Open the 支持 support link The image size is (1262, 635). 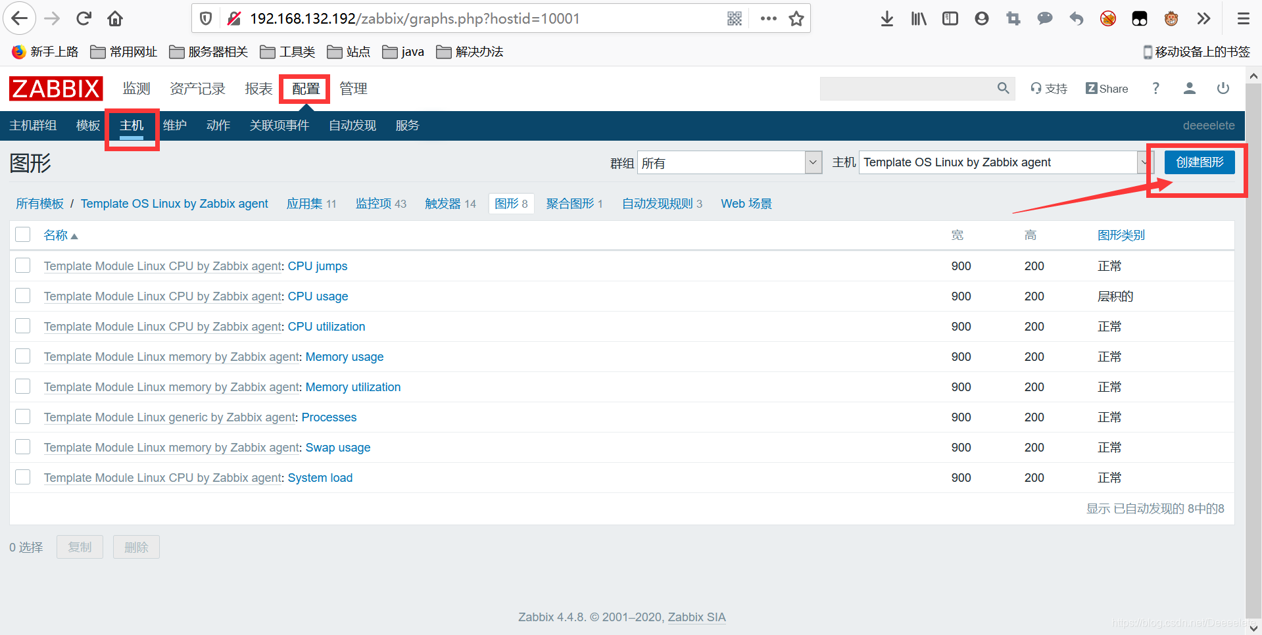pyautogui.click(x=1049, y=88)
